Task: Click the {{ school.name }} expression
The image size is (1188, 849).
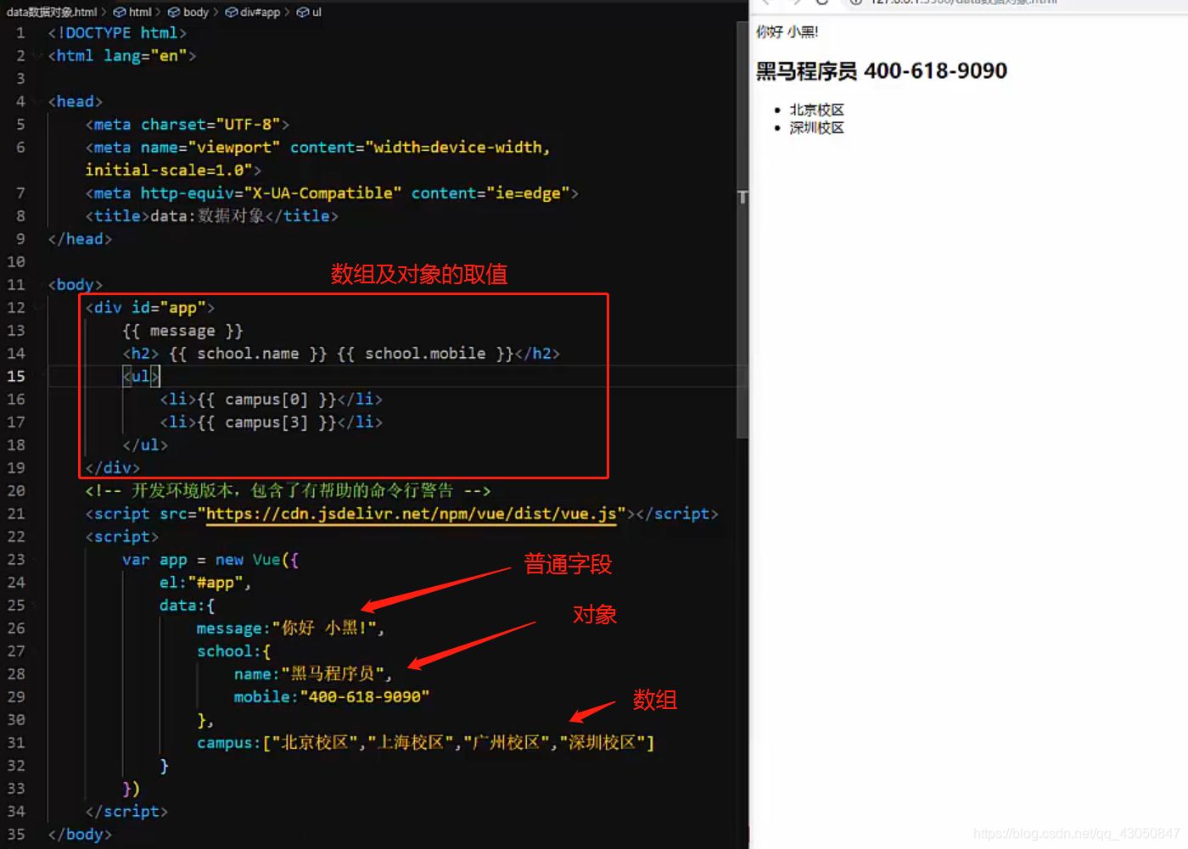Action: (248, 354)
